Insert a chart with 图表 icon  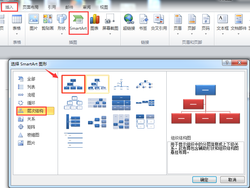pos(94,22)
